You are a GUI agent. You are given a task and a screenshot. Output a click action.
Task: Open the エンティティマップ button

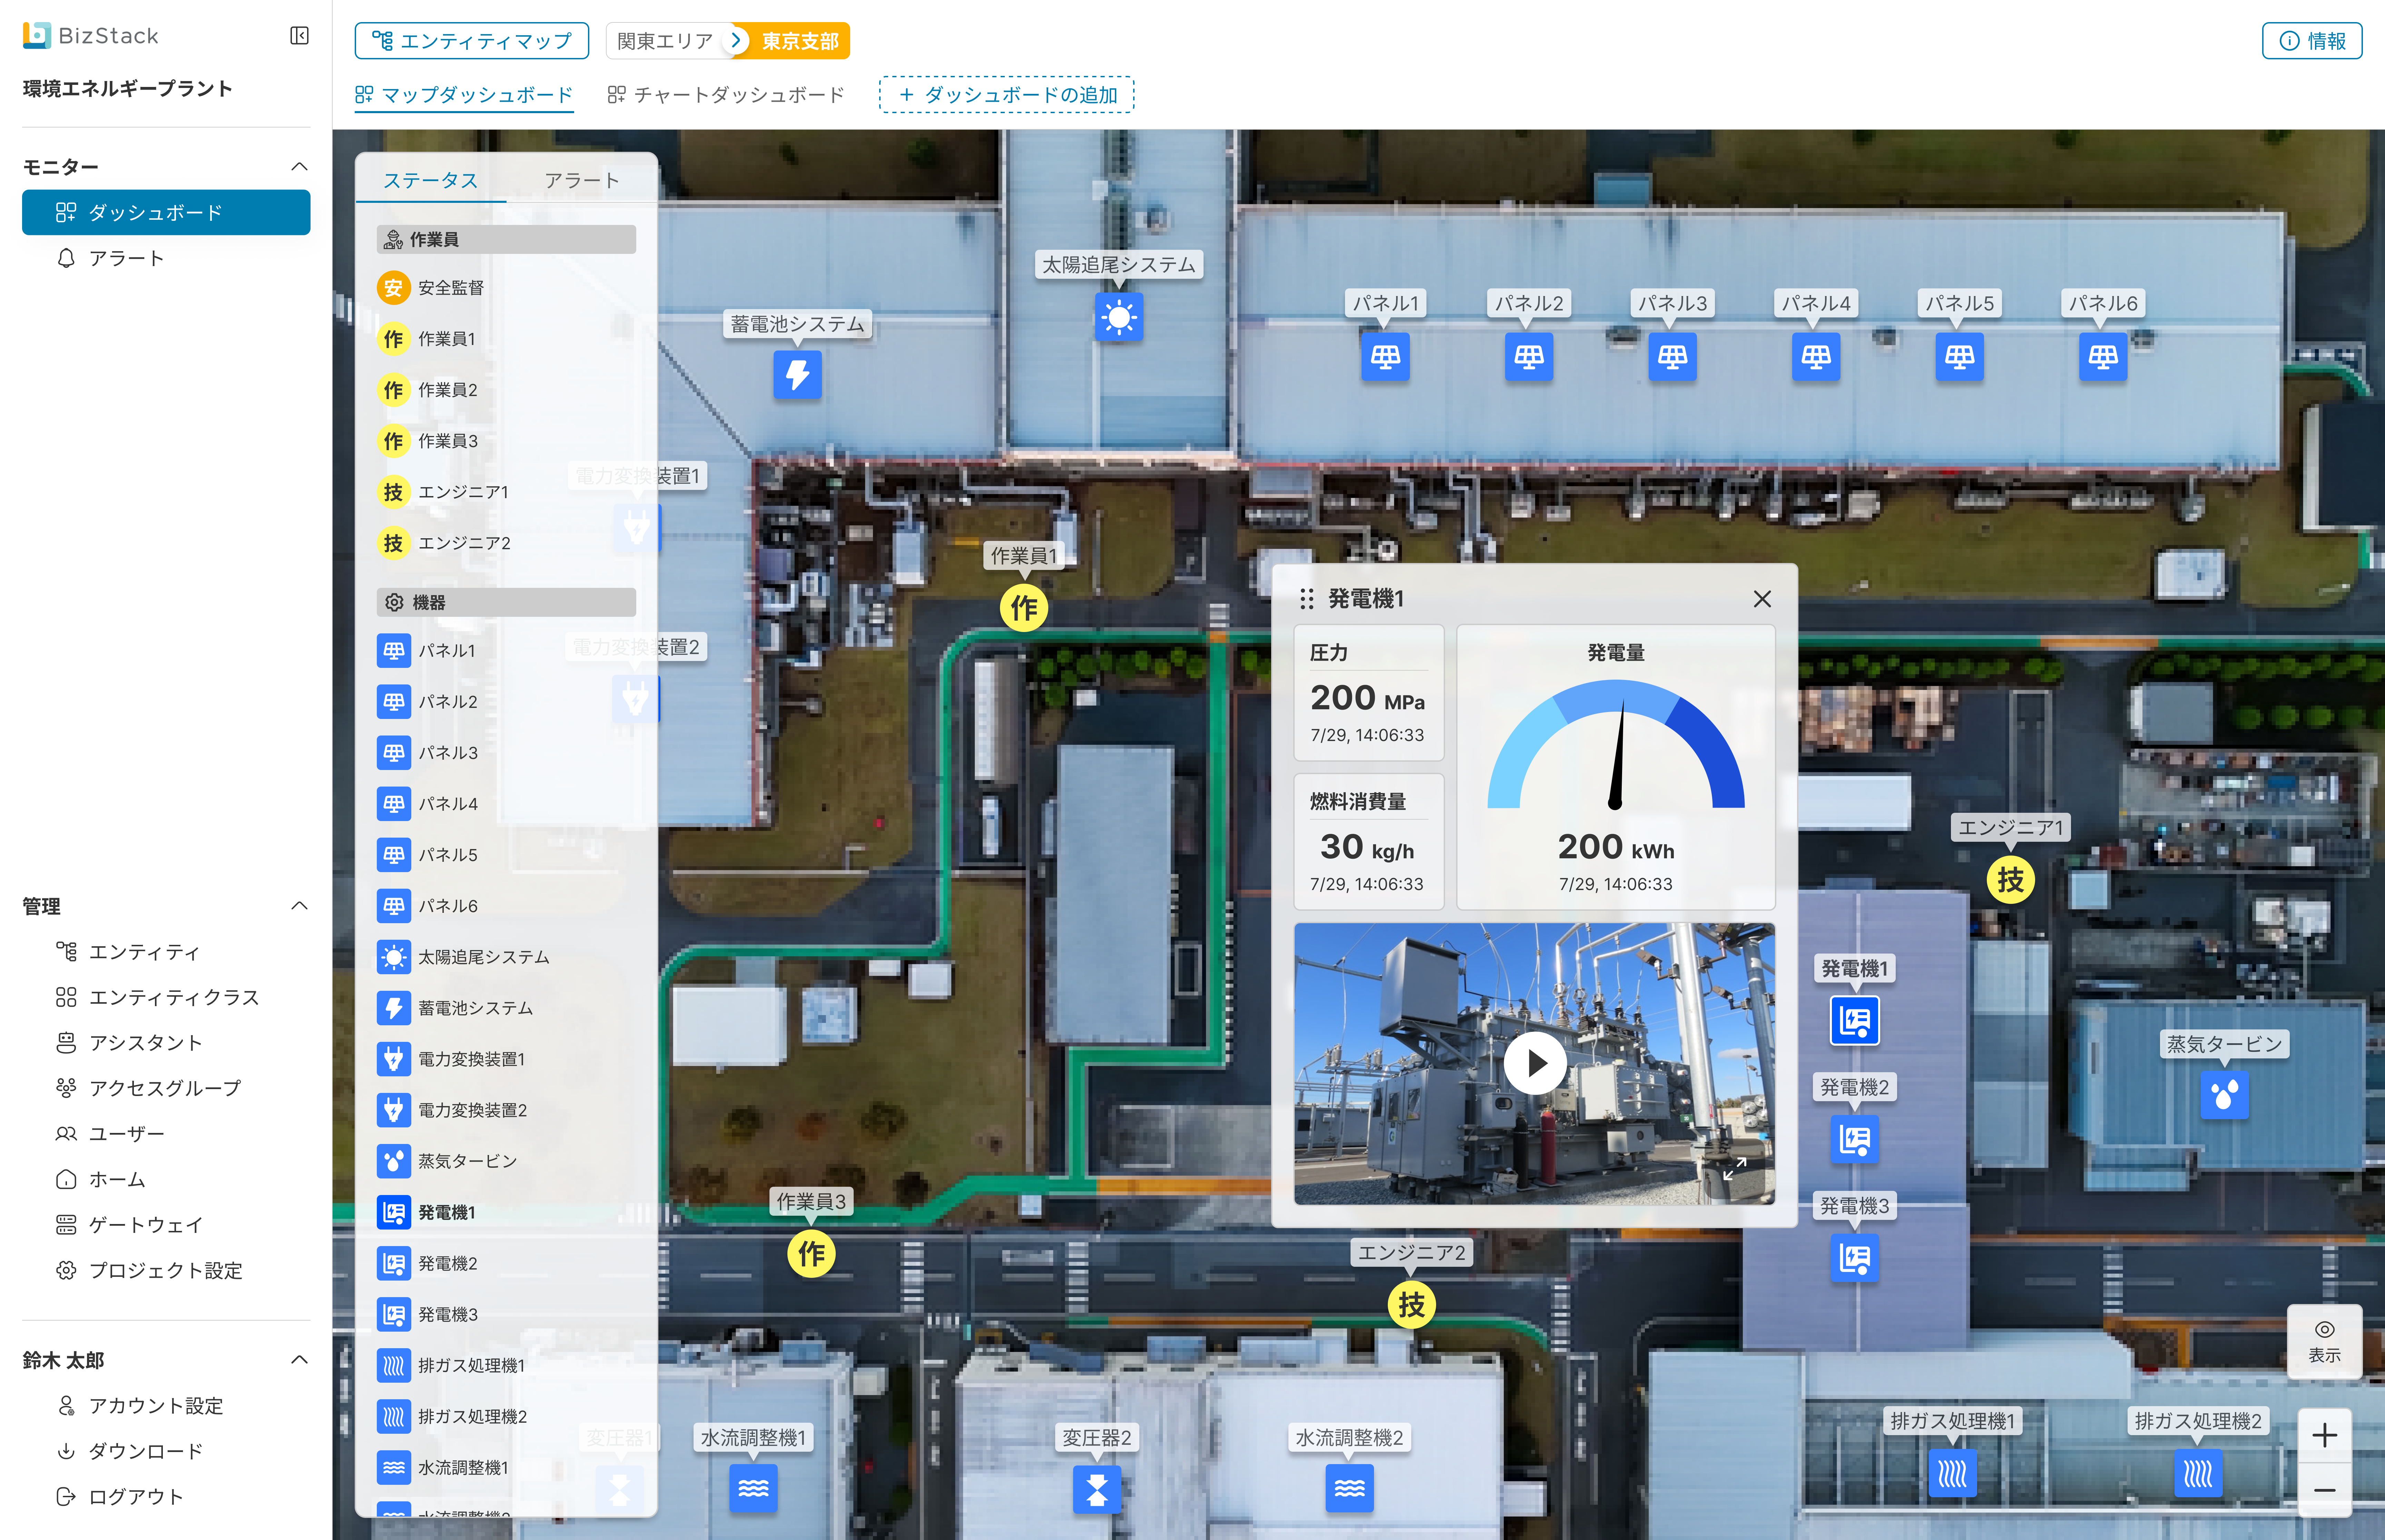[x=472, y=41]
